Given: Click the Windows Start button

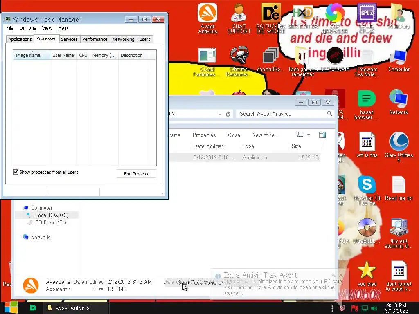Looking at the screenshot, I should pos(11,307).
